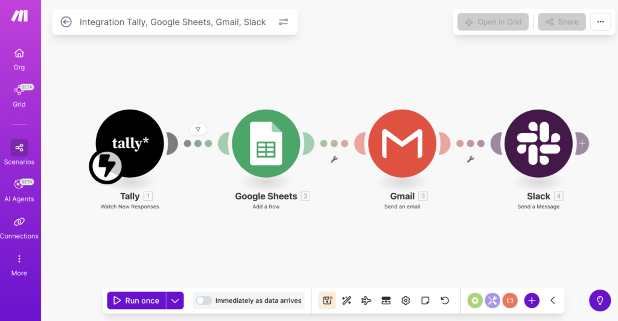Open scenario settings gear icon
Viewport: 618px width, 321px height.
pos(406,301)
